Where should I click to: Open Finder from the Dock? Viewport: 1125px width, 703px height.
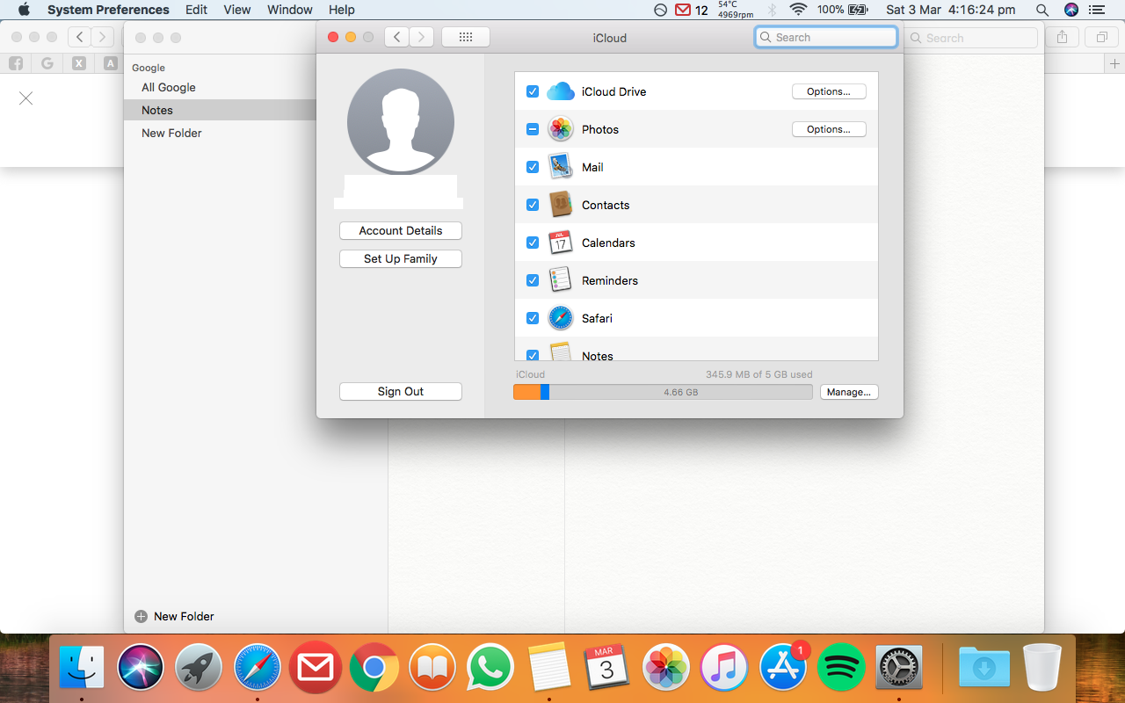pyautogui.click(x=82, y=667)
